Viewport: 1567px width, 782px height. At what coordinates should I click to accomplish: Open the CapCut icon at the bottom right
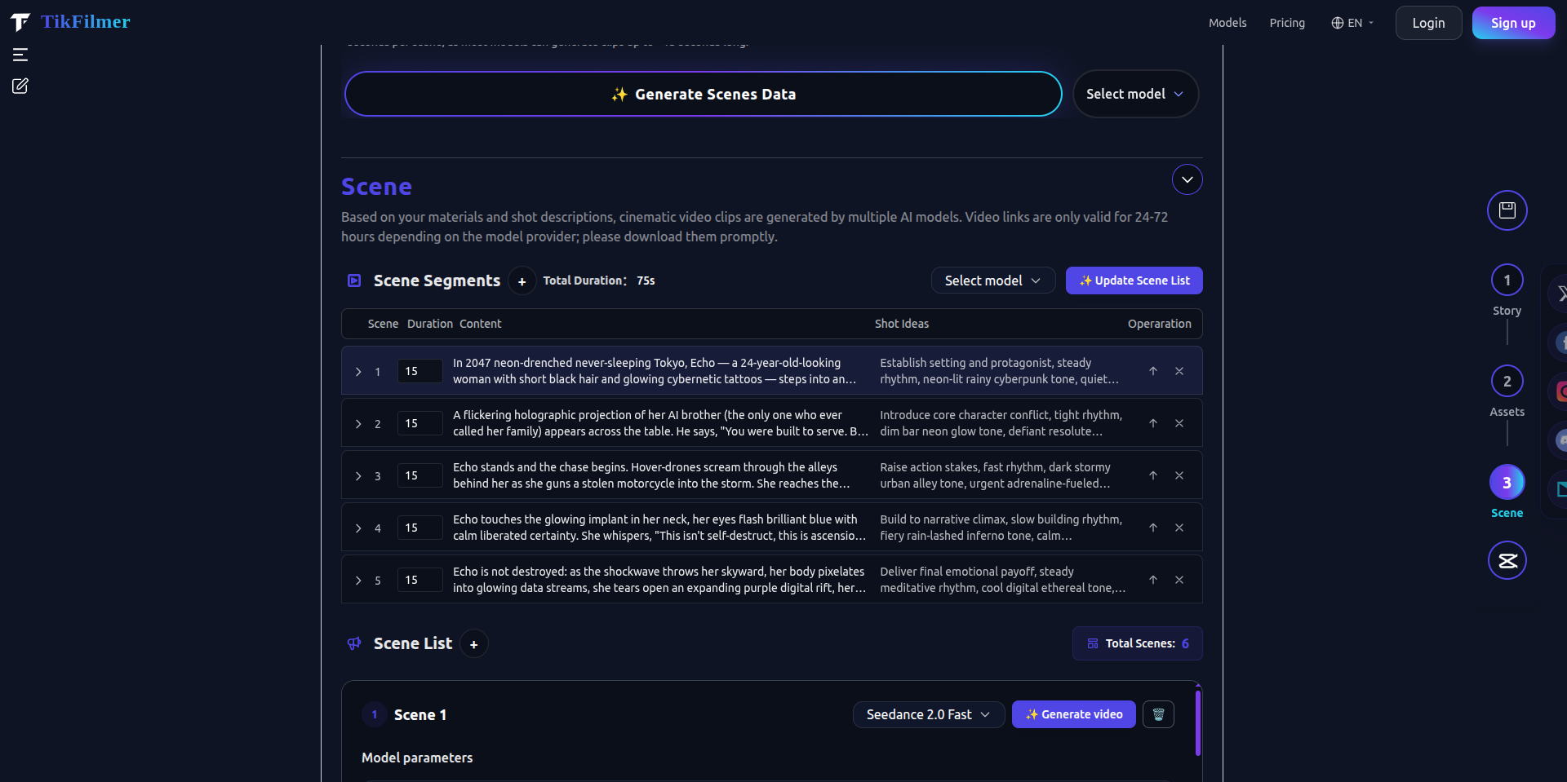1507,560
